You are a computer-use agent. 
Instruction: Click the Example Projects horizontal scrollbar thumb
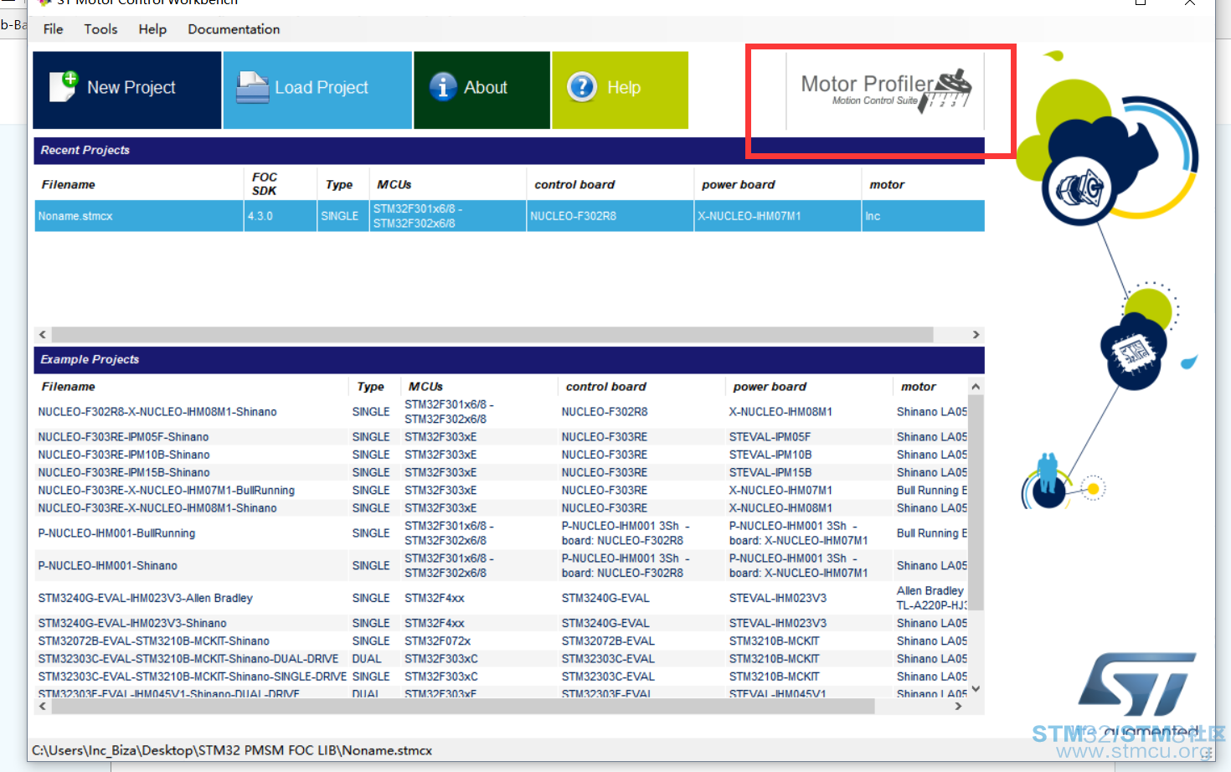click(463, 707)
